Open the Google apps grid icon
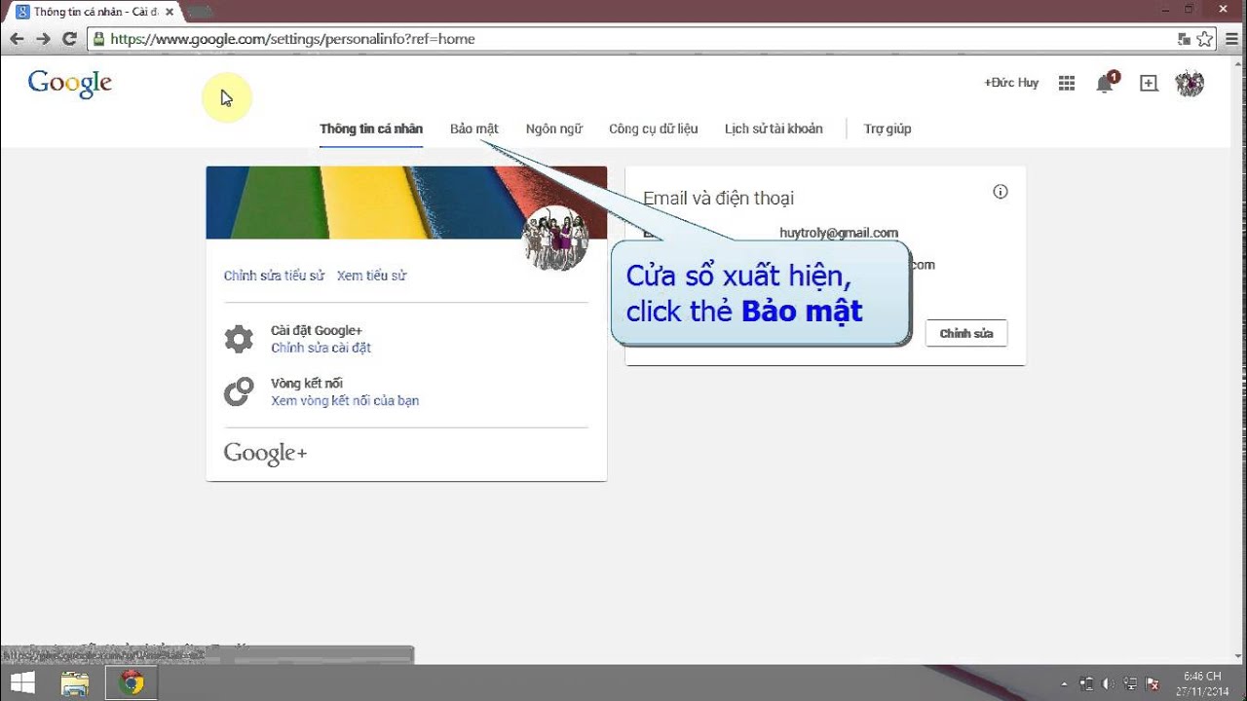 click(x=1067, y=84)
